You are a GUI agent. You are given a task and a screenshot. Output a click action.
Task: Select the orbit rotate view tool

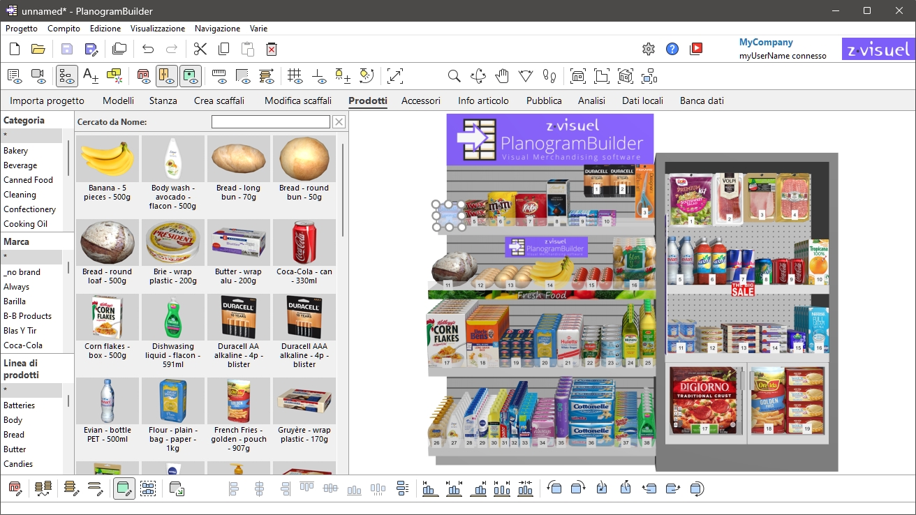pos(478,76)
